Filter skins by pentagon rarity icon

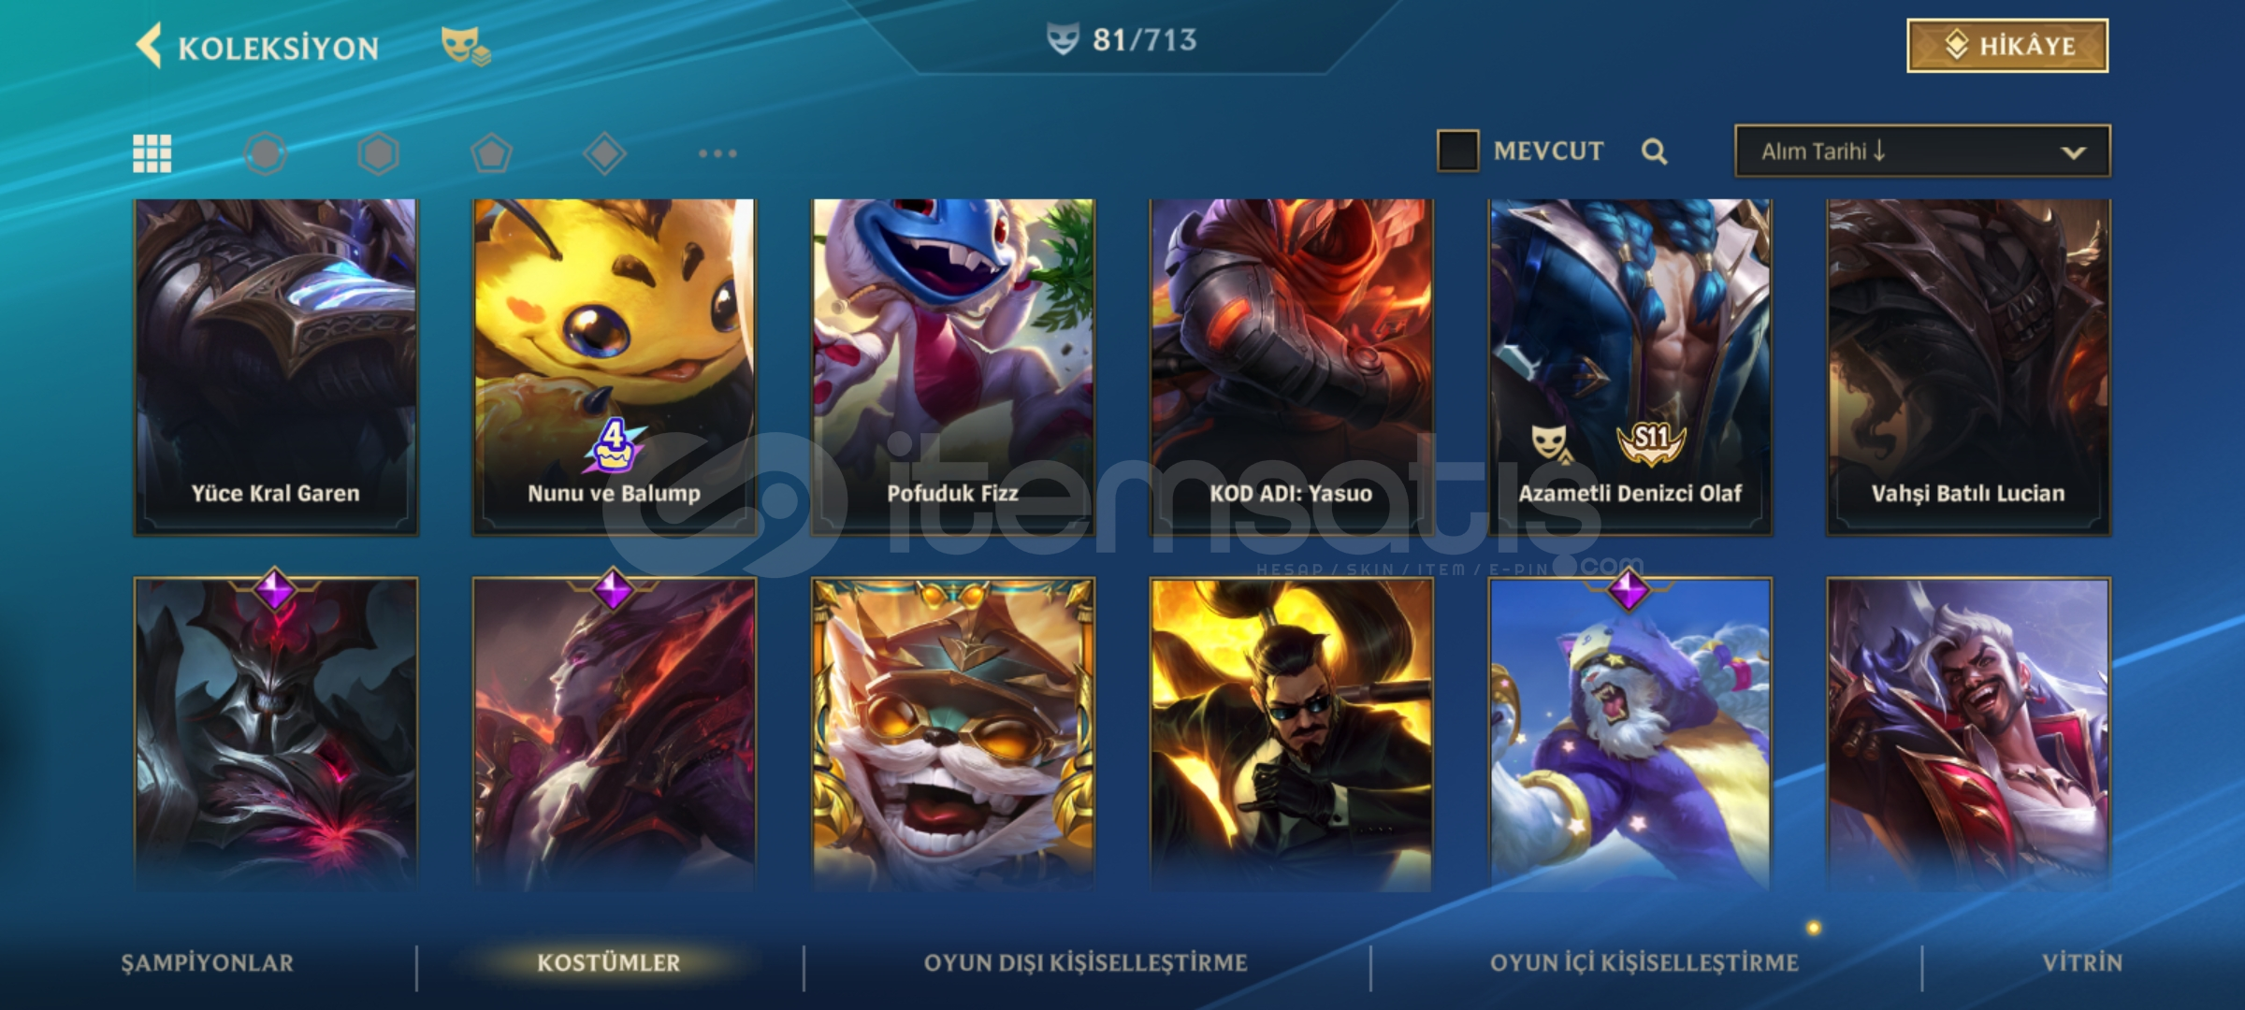(492, 153)
